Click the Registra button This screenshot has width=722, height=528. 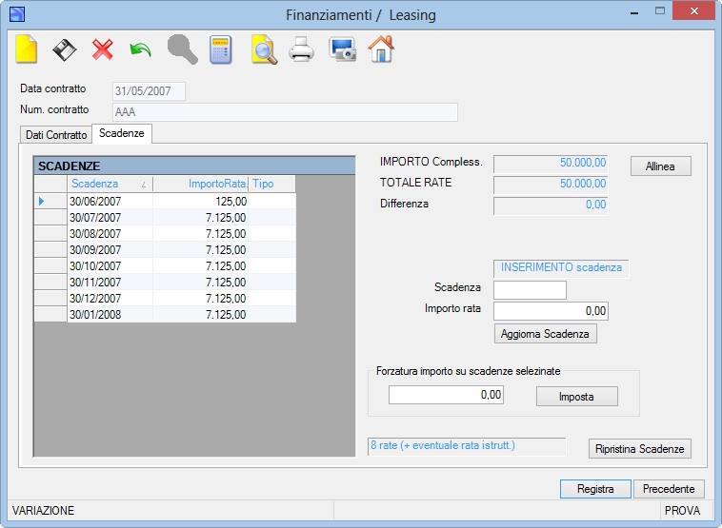595,488
